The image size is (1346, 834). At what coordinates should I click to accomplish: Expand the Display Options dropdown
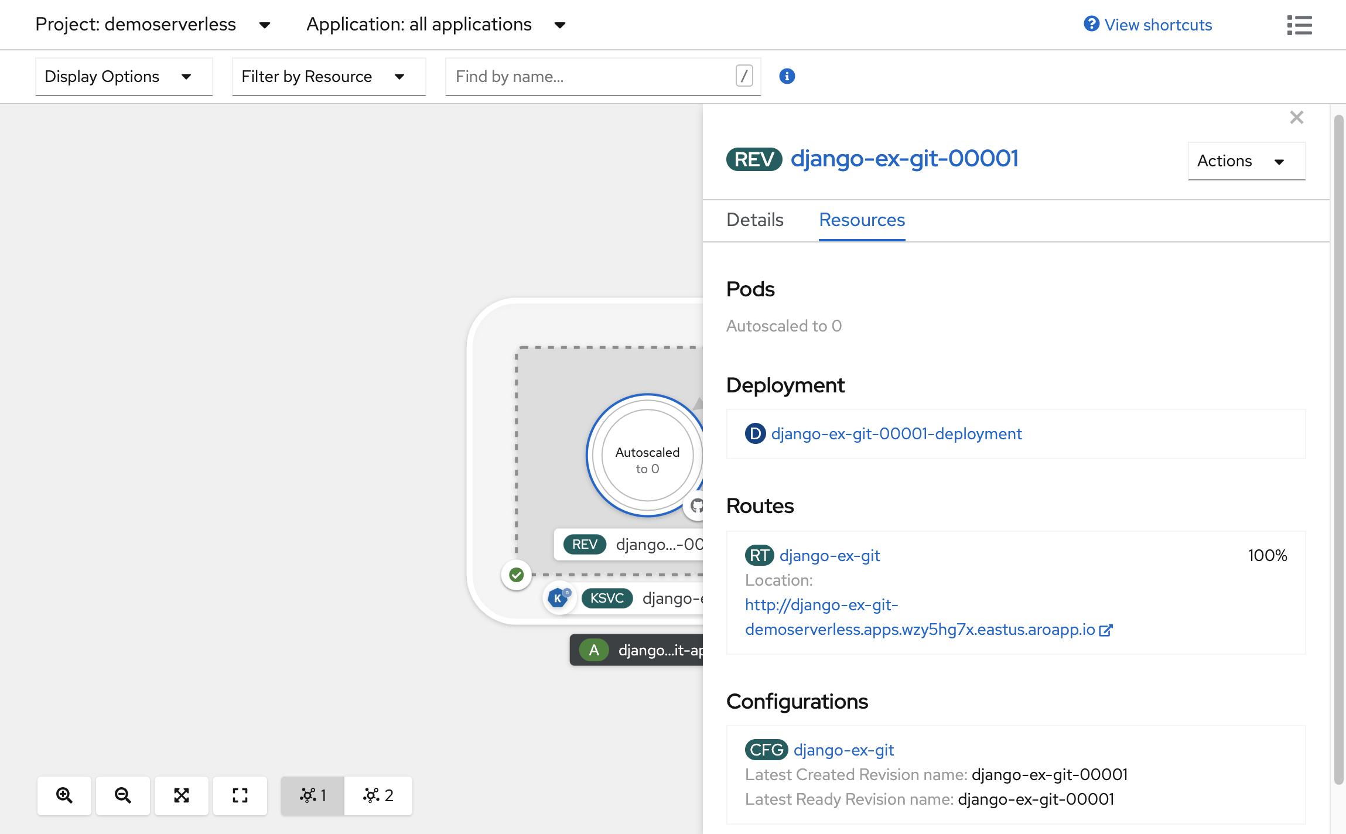click(x=115, y=76)
